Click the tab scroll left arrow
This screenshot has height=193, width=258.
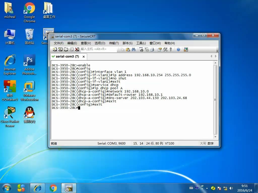[211, 56]
